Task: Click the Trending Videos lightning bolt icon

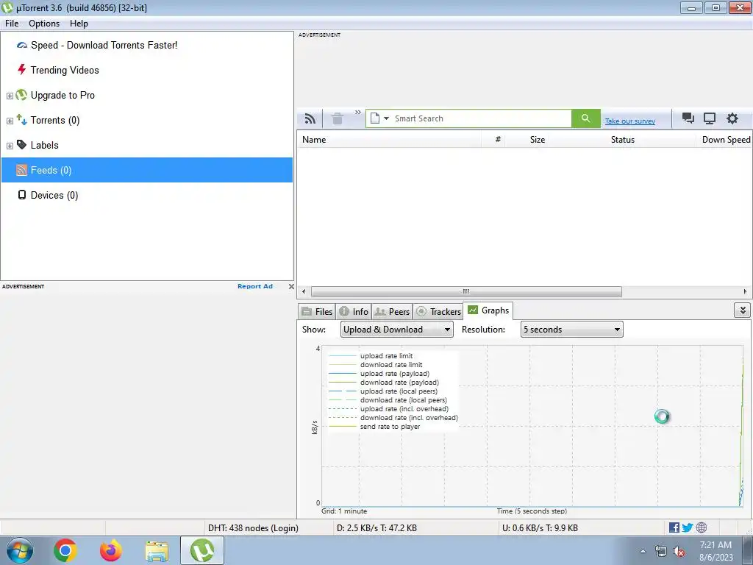Action: 21,70
